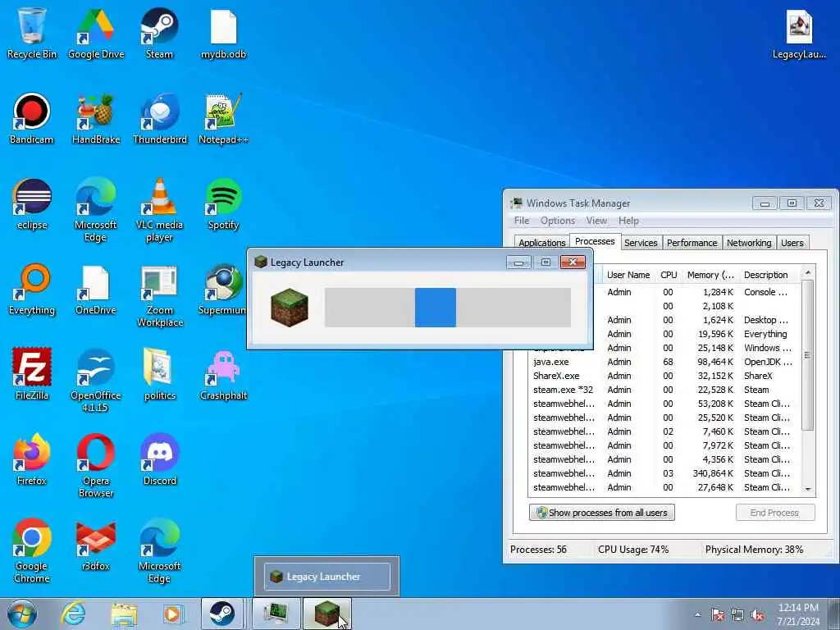Select the Supermium desktop icon
The width and height of the screenshot is (840, 630).
[x=221, y=290]
